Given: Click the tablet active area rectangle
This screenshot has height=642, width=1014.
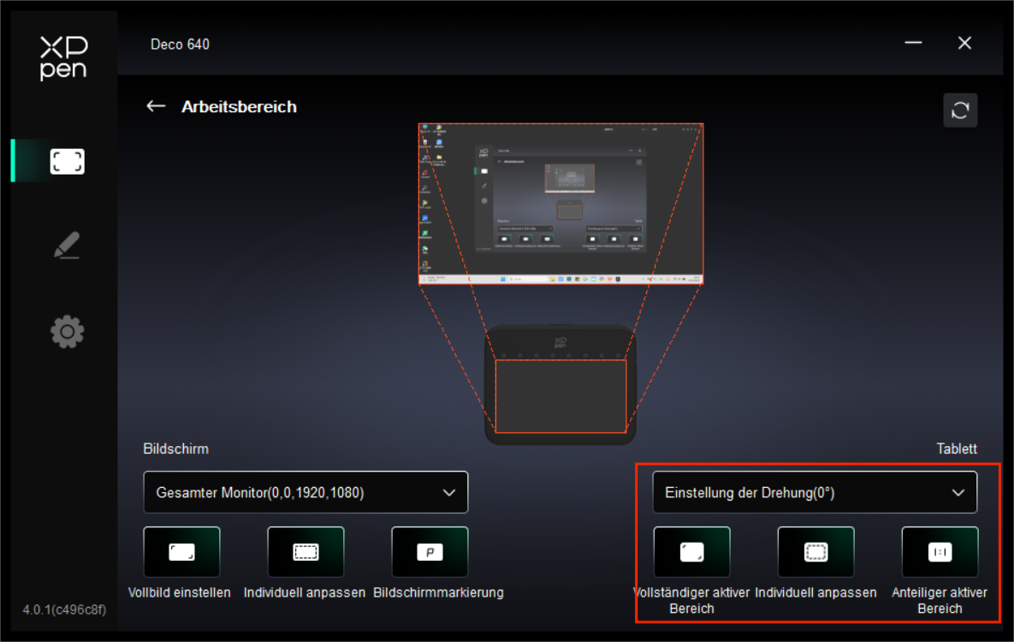Looking at the screenshot, I should coord(560,395).
